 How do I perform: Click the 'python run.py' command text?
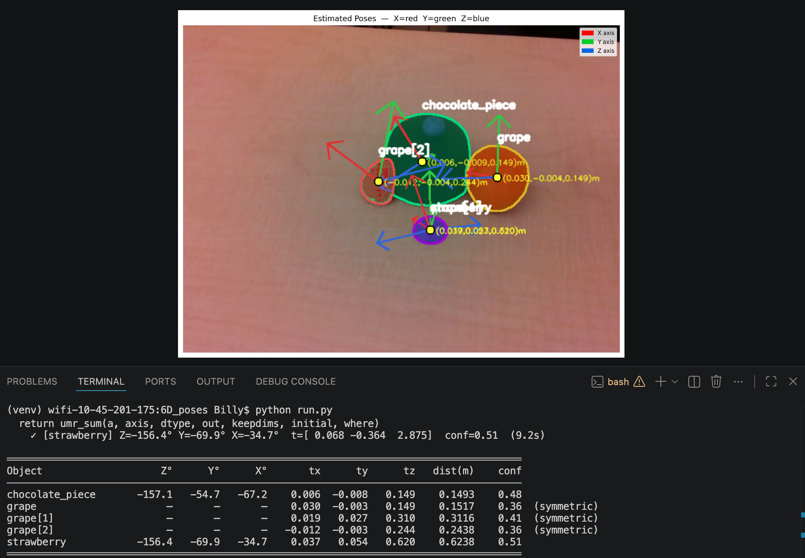click(x=294, y=410)
